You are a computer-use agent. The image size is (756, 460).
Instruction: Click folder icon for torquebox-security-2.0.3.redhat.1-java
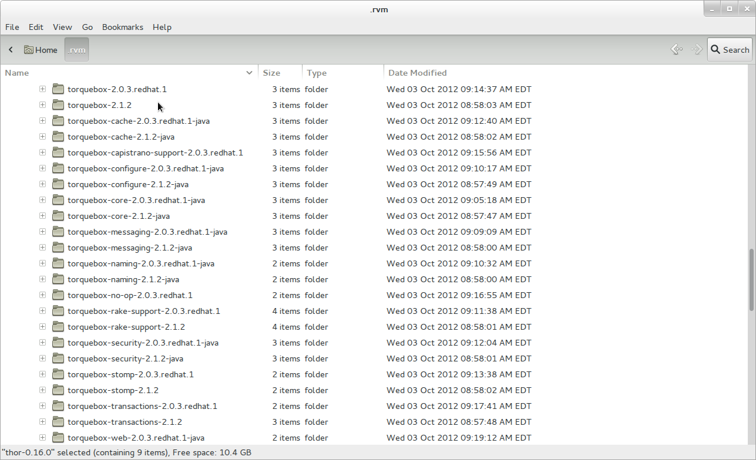click(x=58, y=343)
